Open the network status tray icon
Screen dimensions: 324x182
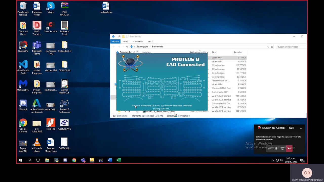277,160
